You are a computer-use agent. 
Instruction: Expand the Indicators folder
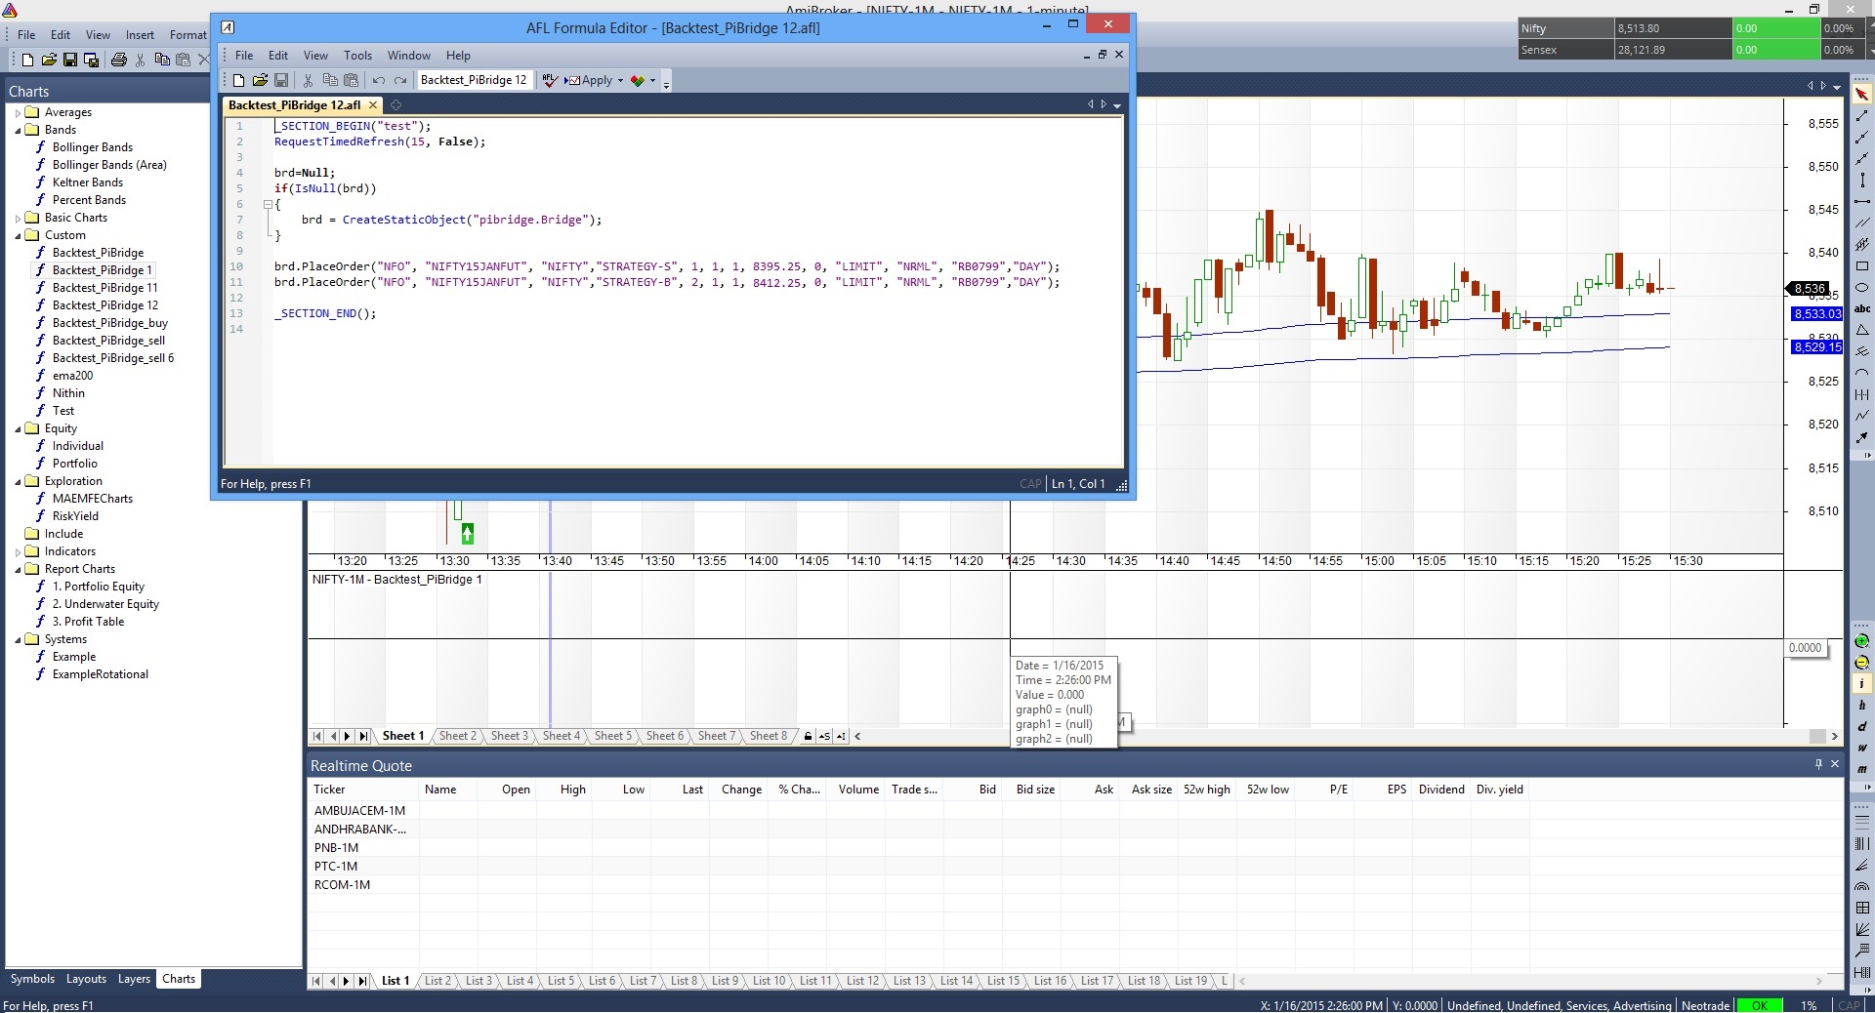tap(18, 551)
